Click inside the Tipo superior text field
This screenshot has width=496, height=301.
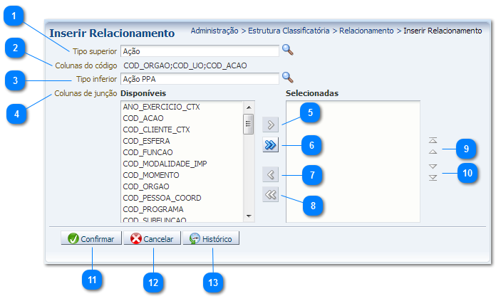click(199, 51)
